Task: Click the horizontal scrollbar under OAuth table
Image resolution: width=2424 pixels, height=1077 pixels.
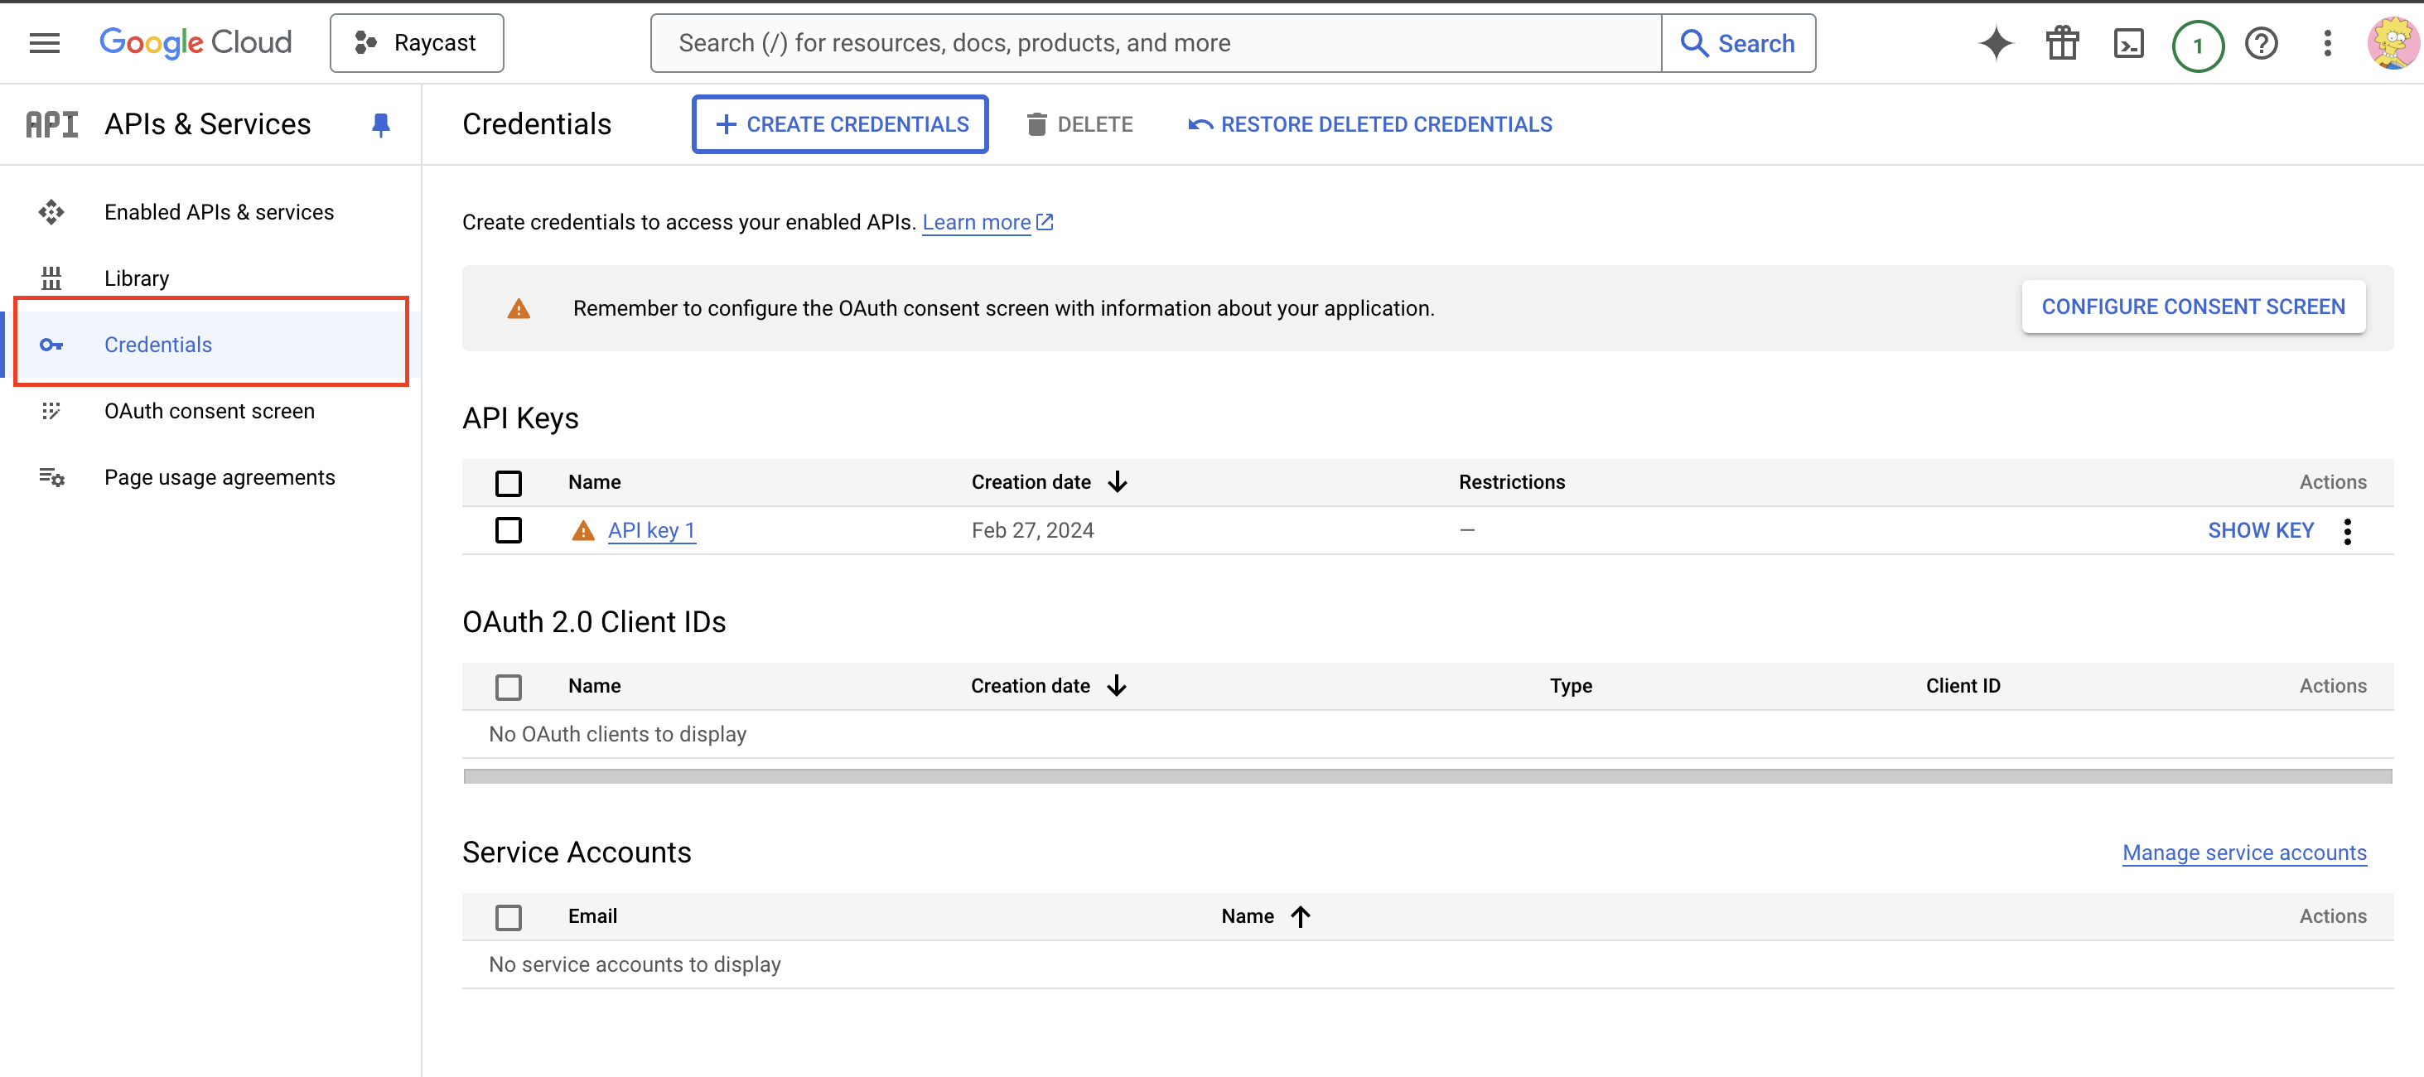Action: 1427,777
